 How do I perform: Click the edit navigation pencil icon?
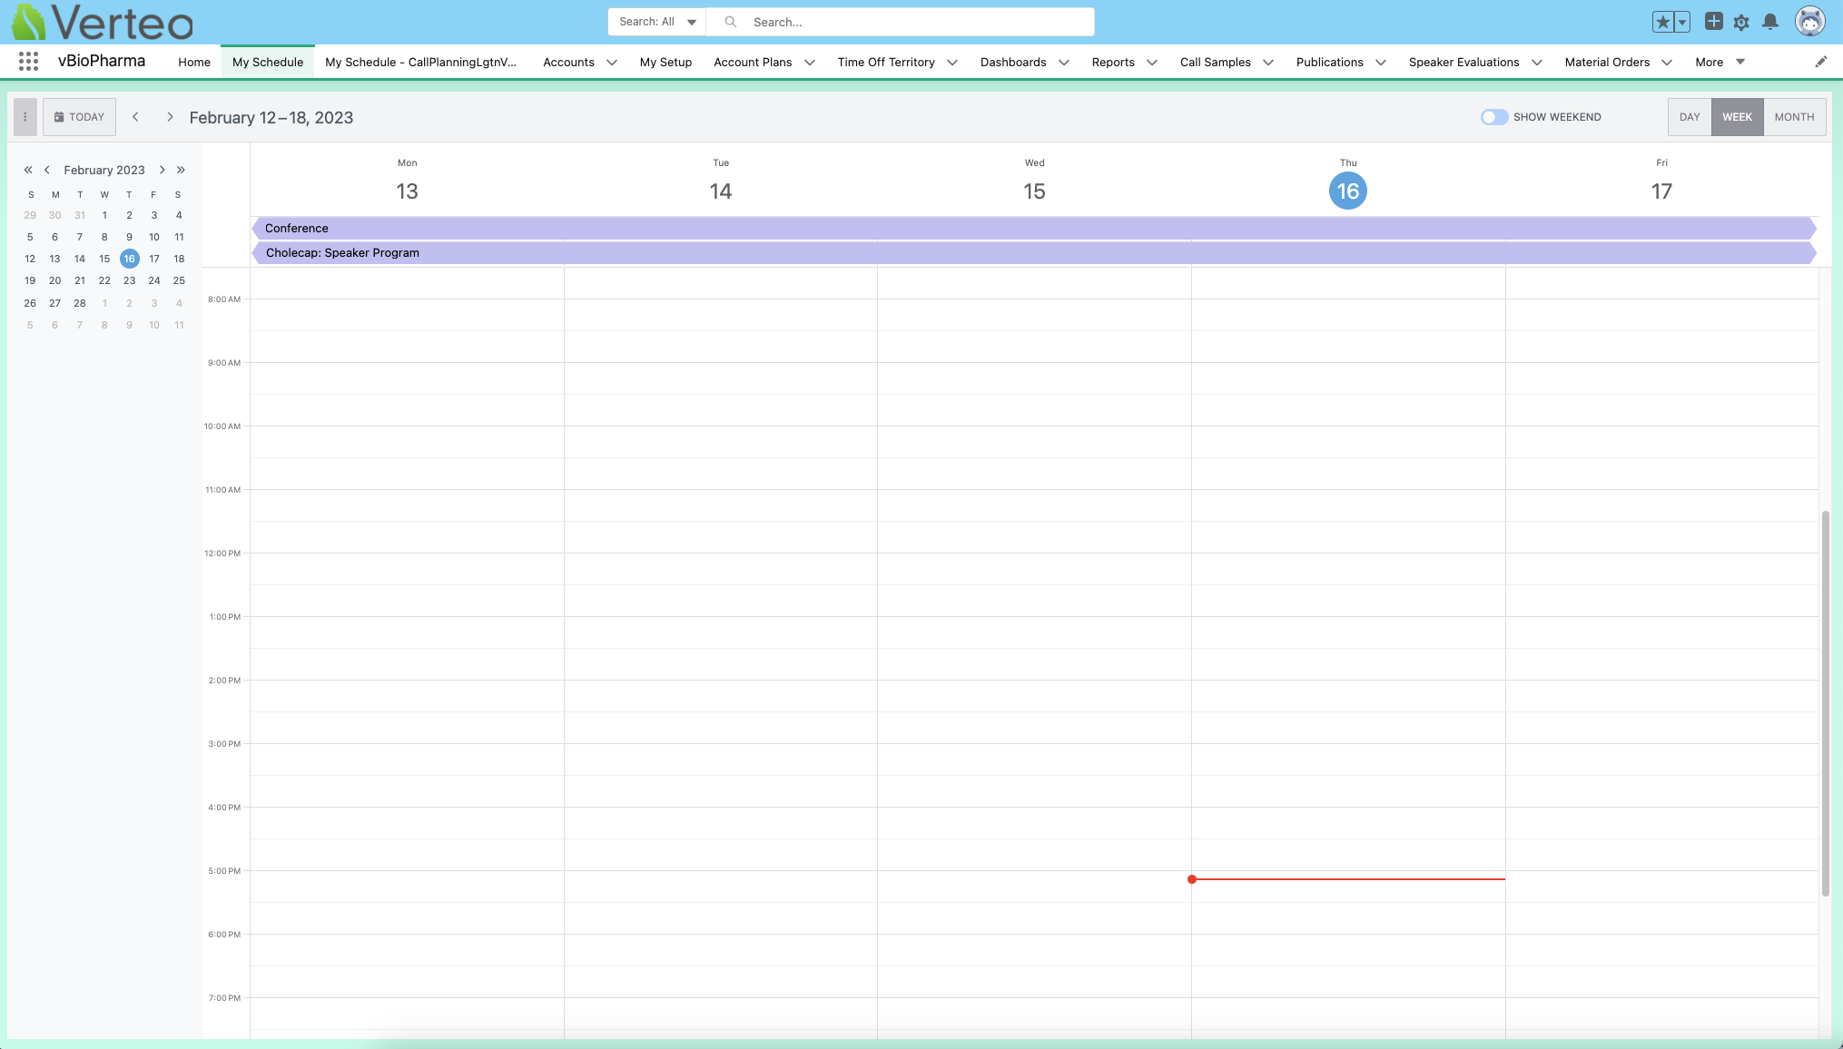click(x=1820, y=62)
